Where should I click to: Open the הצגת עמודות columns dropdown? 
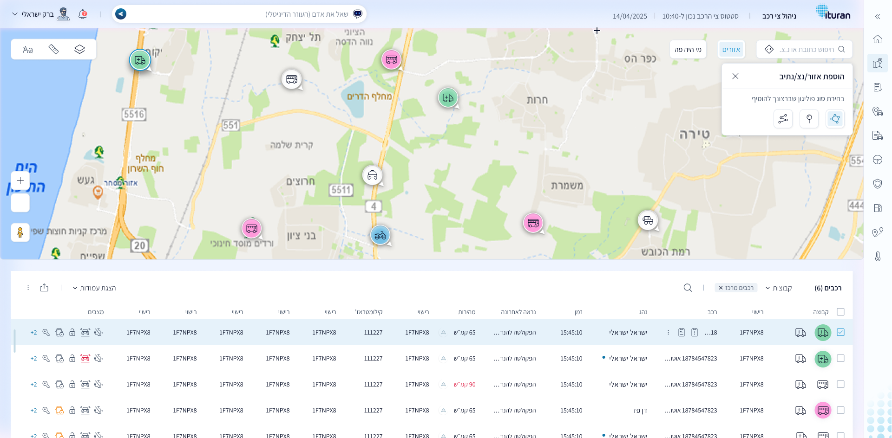pyautogui.click(x=94, y=288)
